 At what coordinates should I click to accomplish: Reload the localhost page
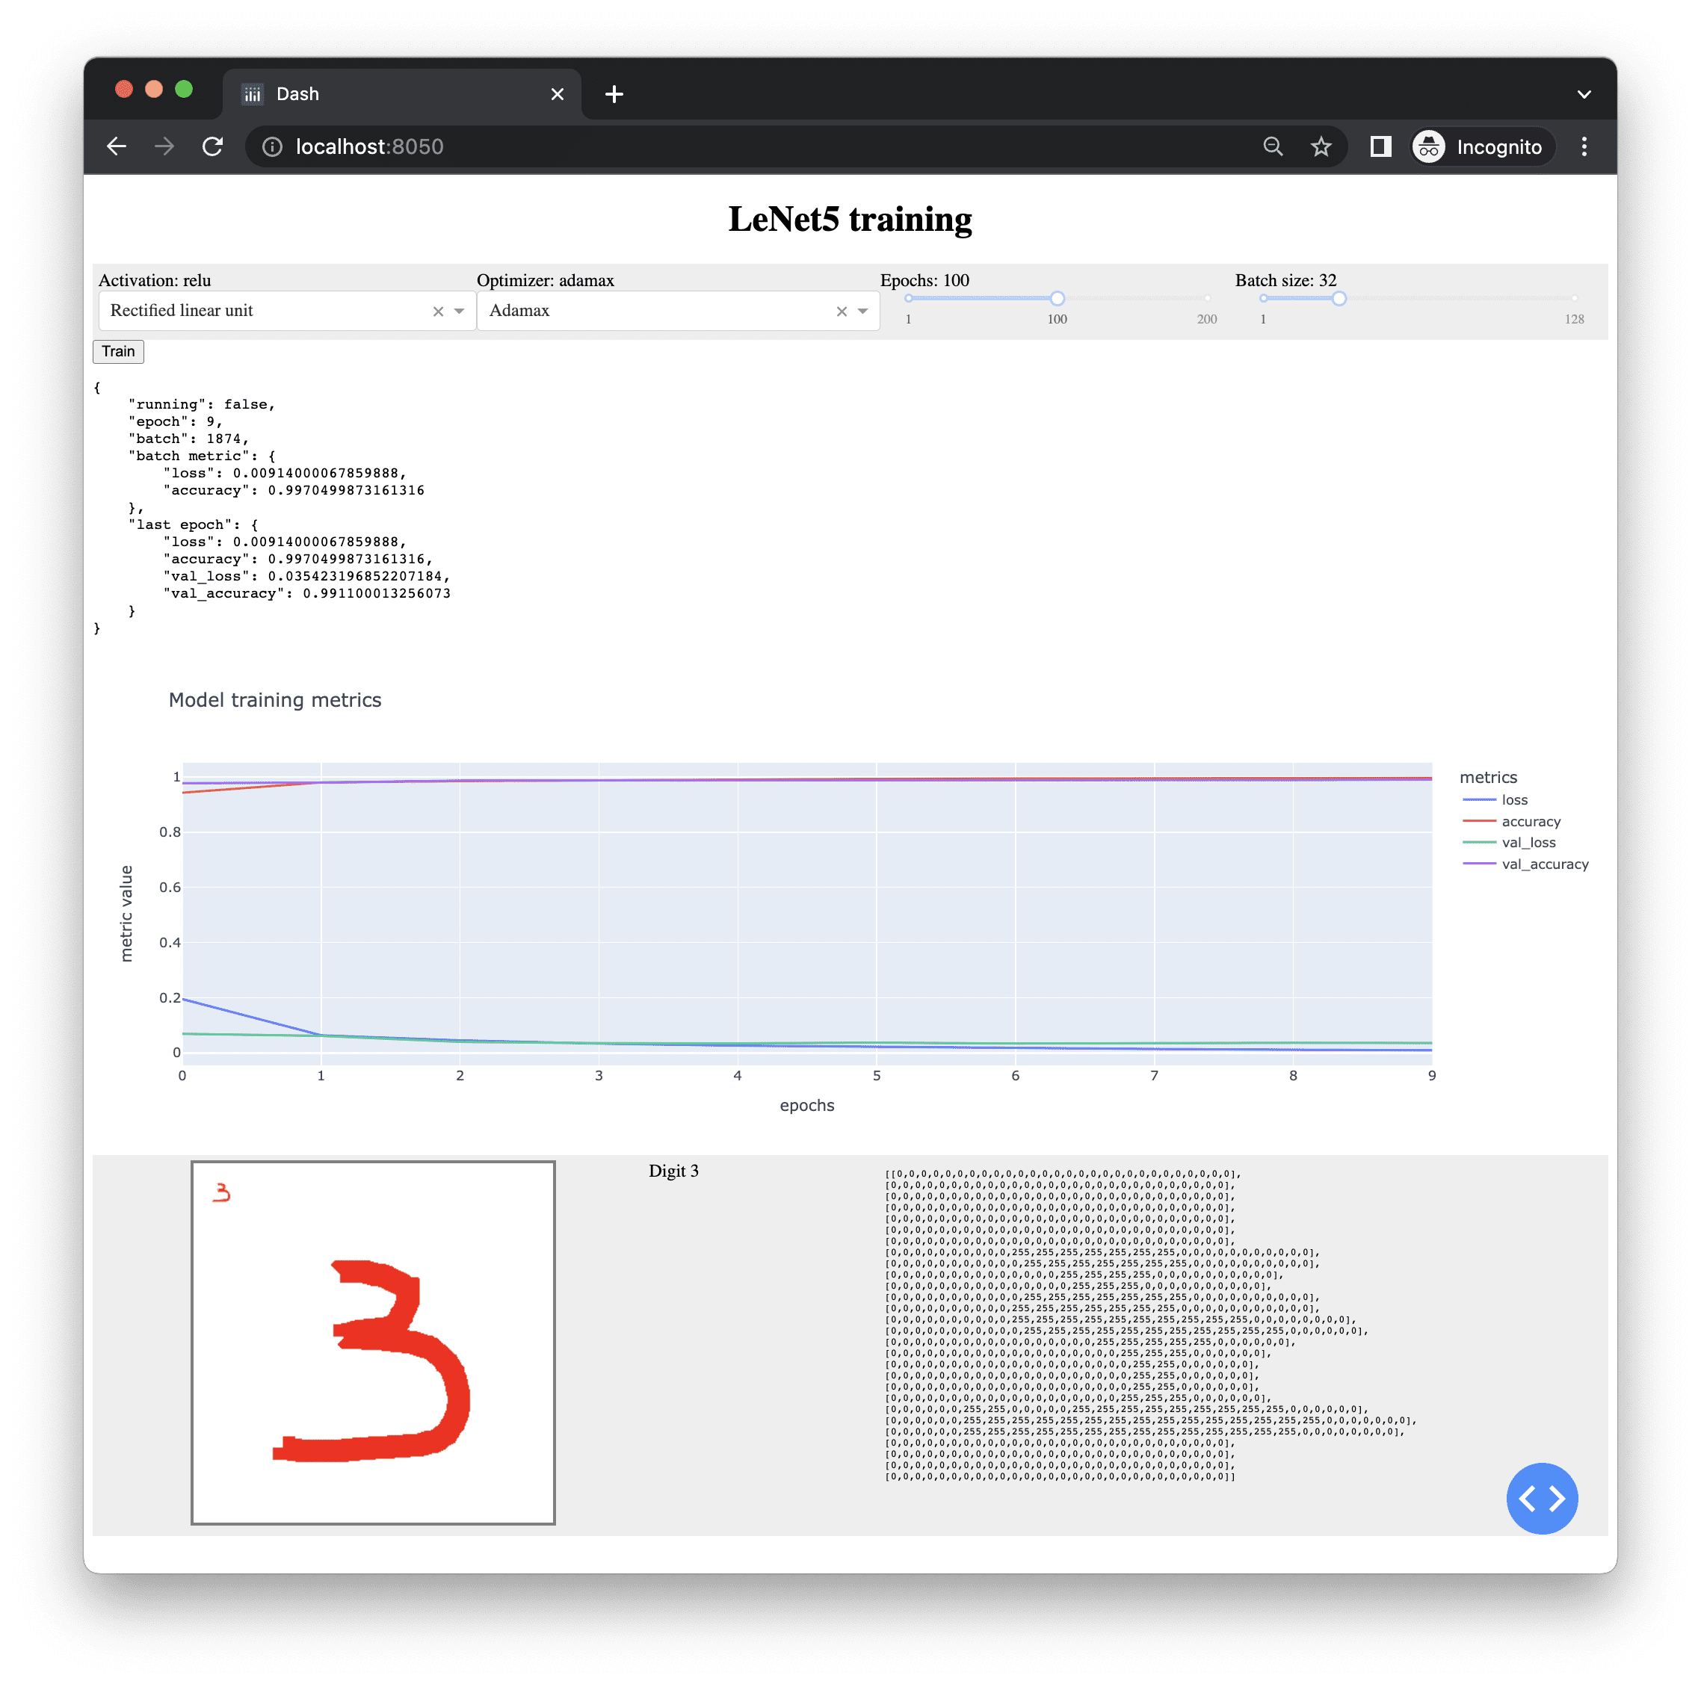point(212,146)
